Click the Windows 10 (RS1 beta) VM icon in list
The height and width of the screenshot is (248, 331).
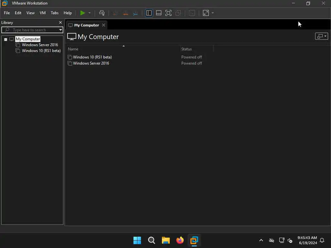(x=70, y=57)
